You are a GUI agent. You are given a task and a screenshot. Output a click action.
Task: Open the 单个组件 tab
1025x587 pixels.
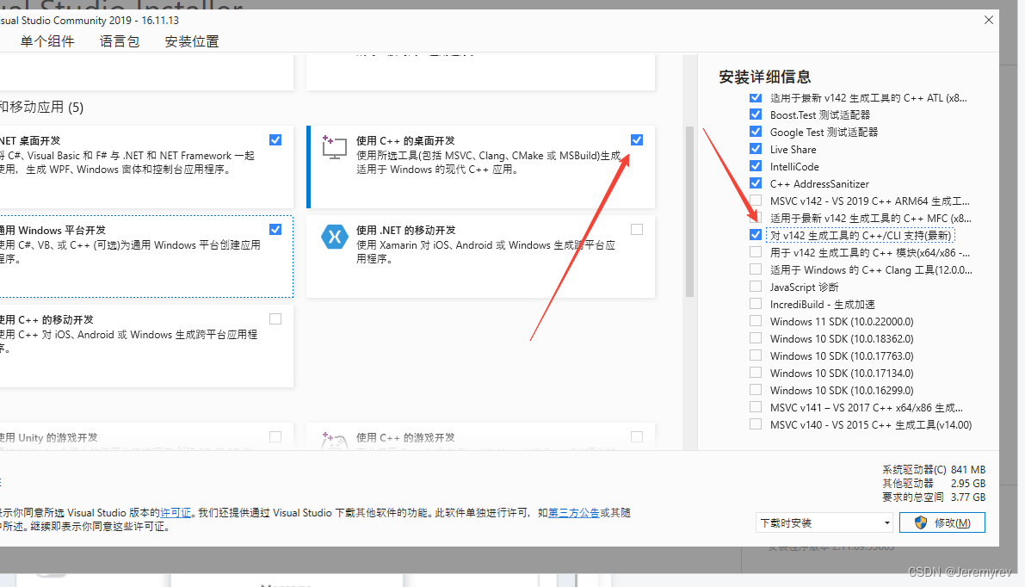tap(47, 42)
